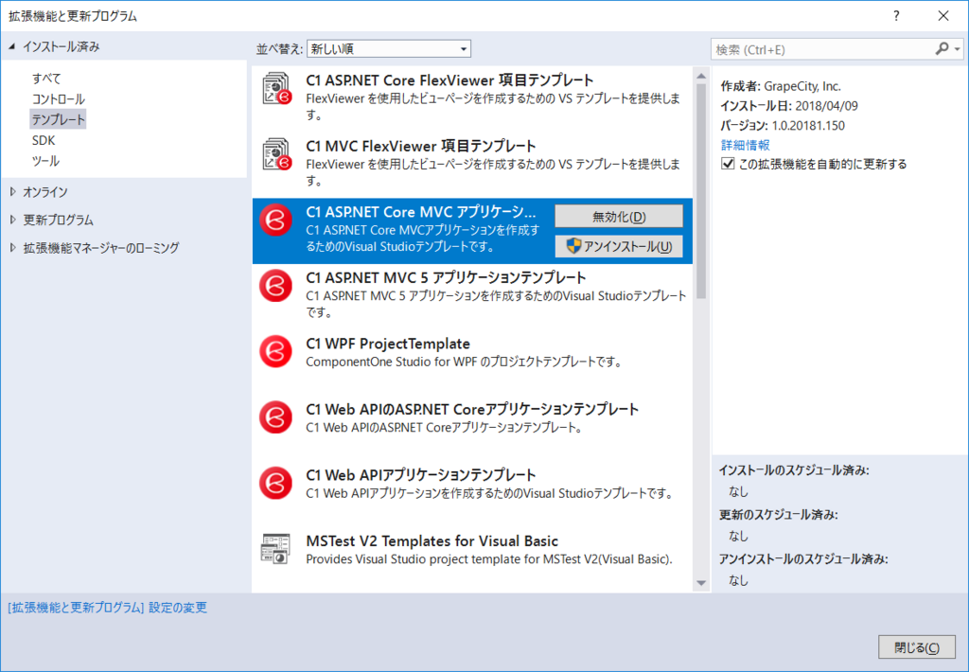Image resolution: width=969 pixels, height=672 pixels.
Task: Select コントロール category
Action: pos(58,99)
